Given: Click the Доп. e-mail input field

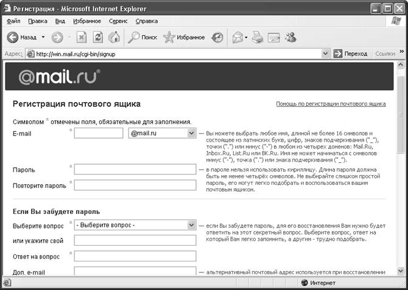Looking at the screenshot, I should [135, 271].
